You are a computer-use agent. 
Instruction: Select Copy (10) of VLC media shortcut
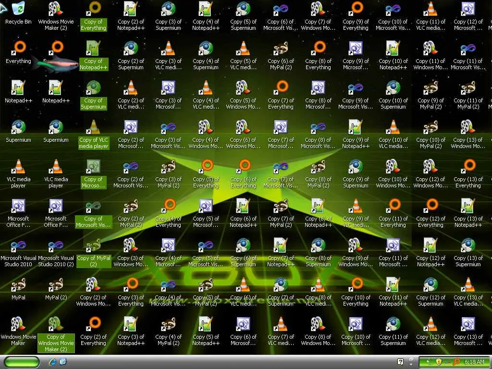point(393,134)
